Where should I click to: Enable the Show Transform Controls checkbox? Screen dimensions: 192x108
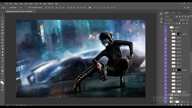point(27,7)
